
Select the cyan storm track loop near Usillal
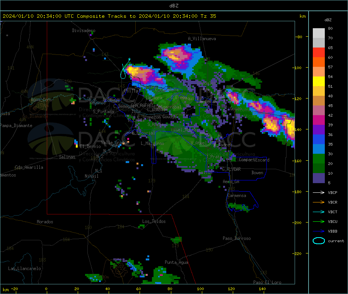click(125, 69)
